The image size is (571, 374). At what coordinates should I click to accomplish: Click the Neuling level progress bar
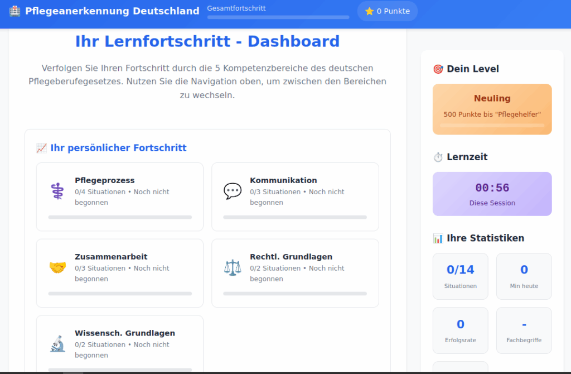click(492, 126)
